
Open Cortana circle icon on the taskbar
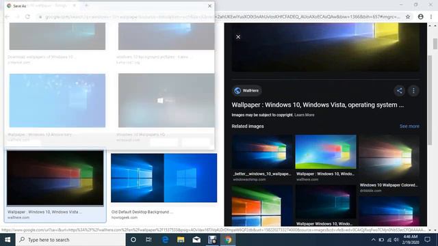coord(133,240)
